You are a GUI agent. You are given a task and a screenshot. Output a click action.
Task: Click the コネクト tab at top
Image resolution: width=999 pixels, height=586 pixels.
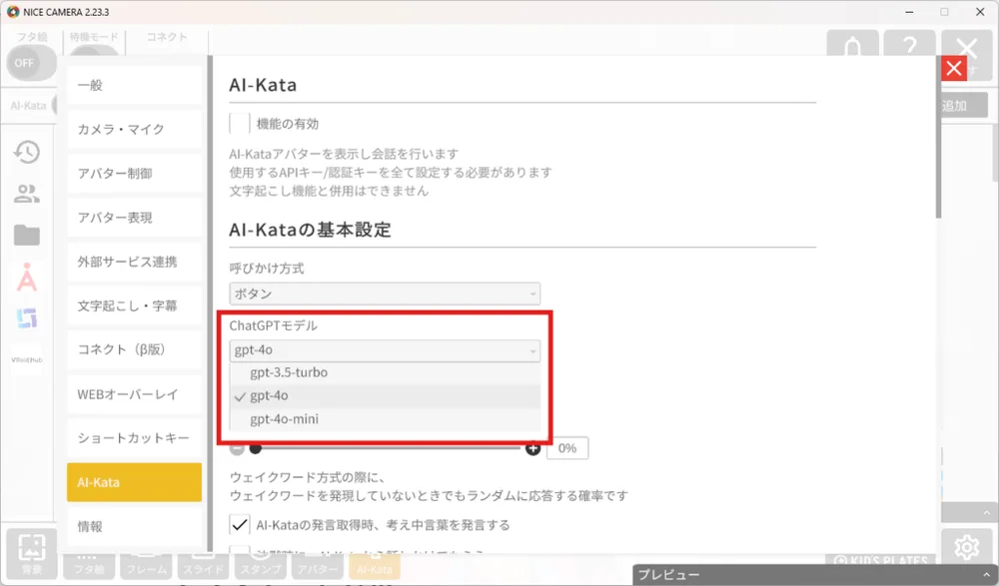(x=167, y=38)
